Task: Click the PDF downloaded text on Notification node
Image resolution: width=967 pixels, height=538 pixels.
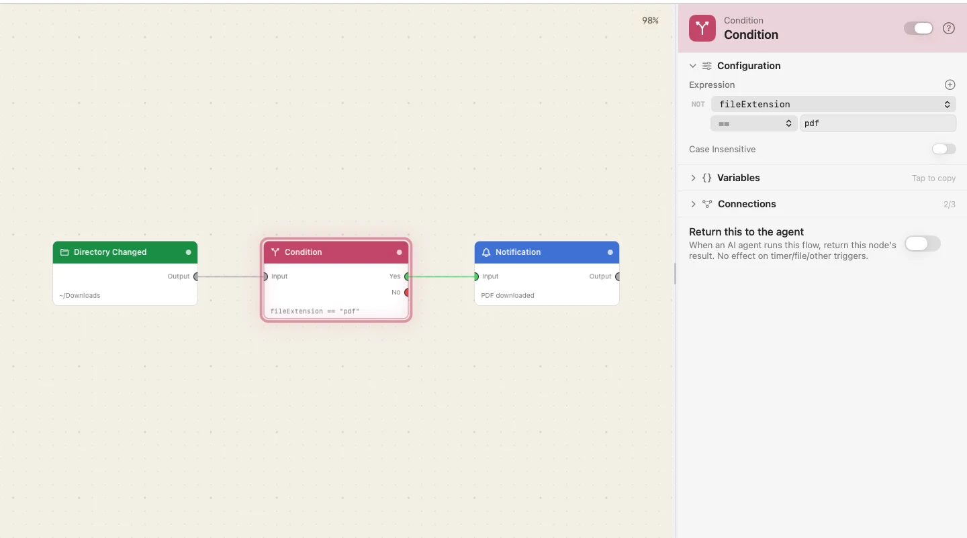Action: pos(508,295)
